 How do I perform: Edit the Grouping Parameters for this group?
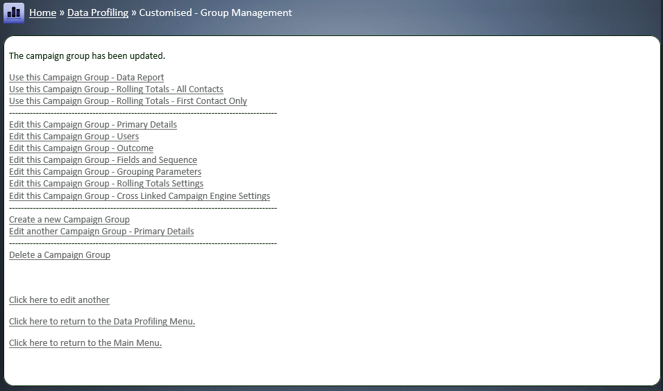pyautogui.click(x=105, y=172)
